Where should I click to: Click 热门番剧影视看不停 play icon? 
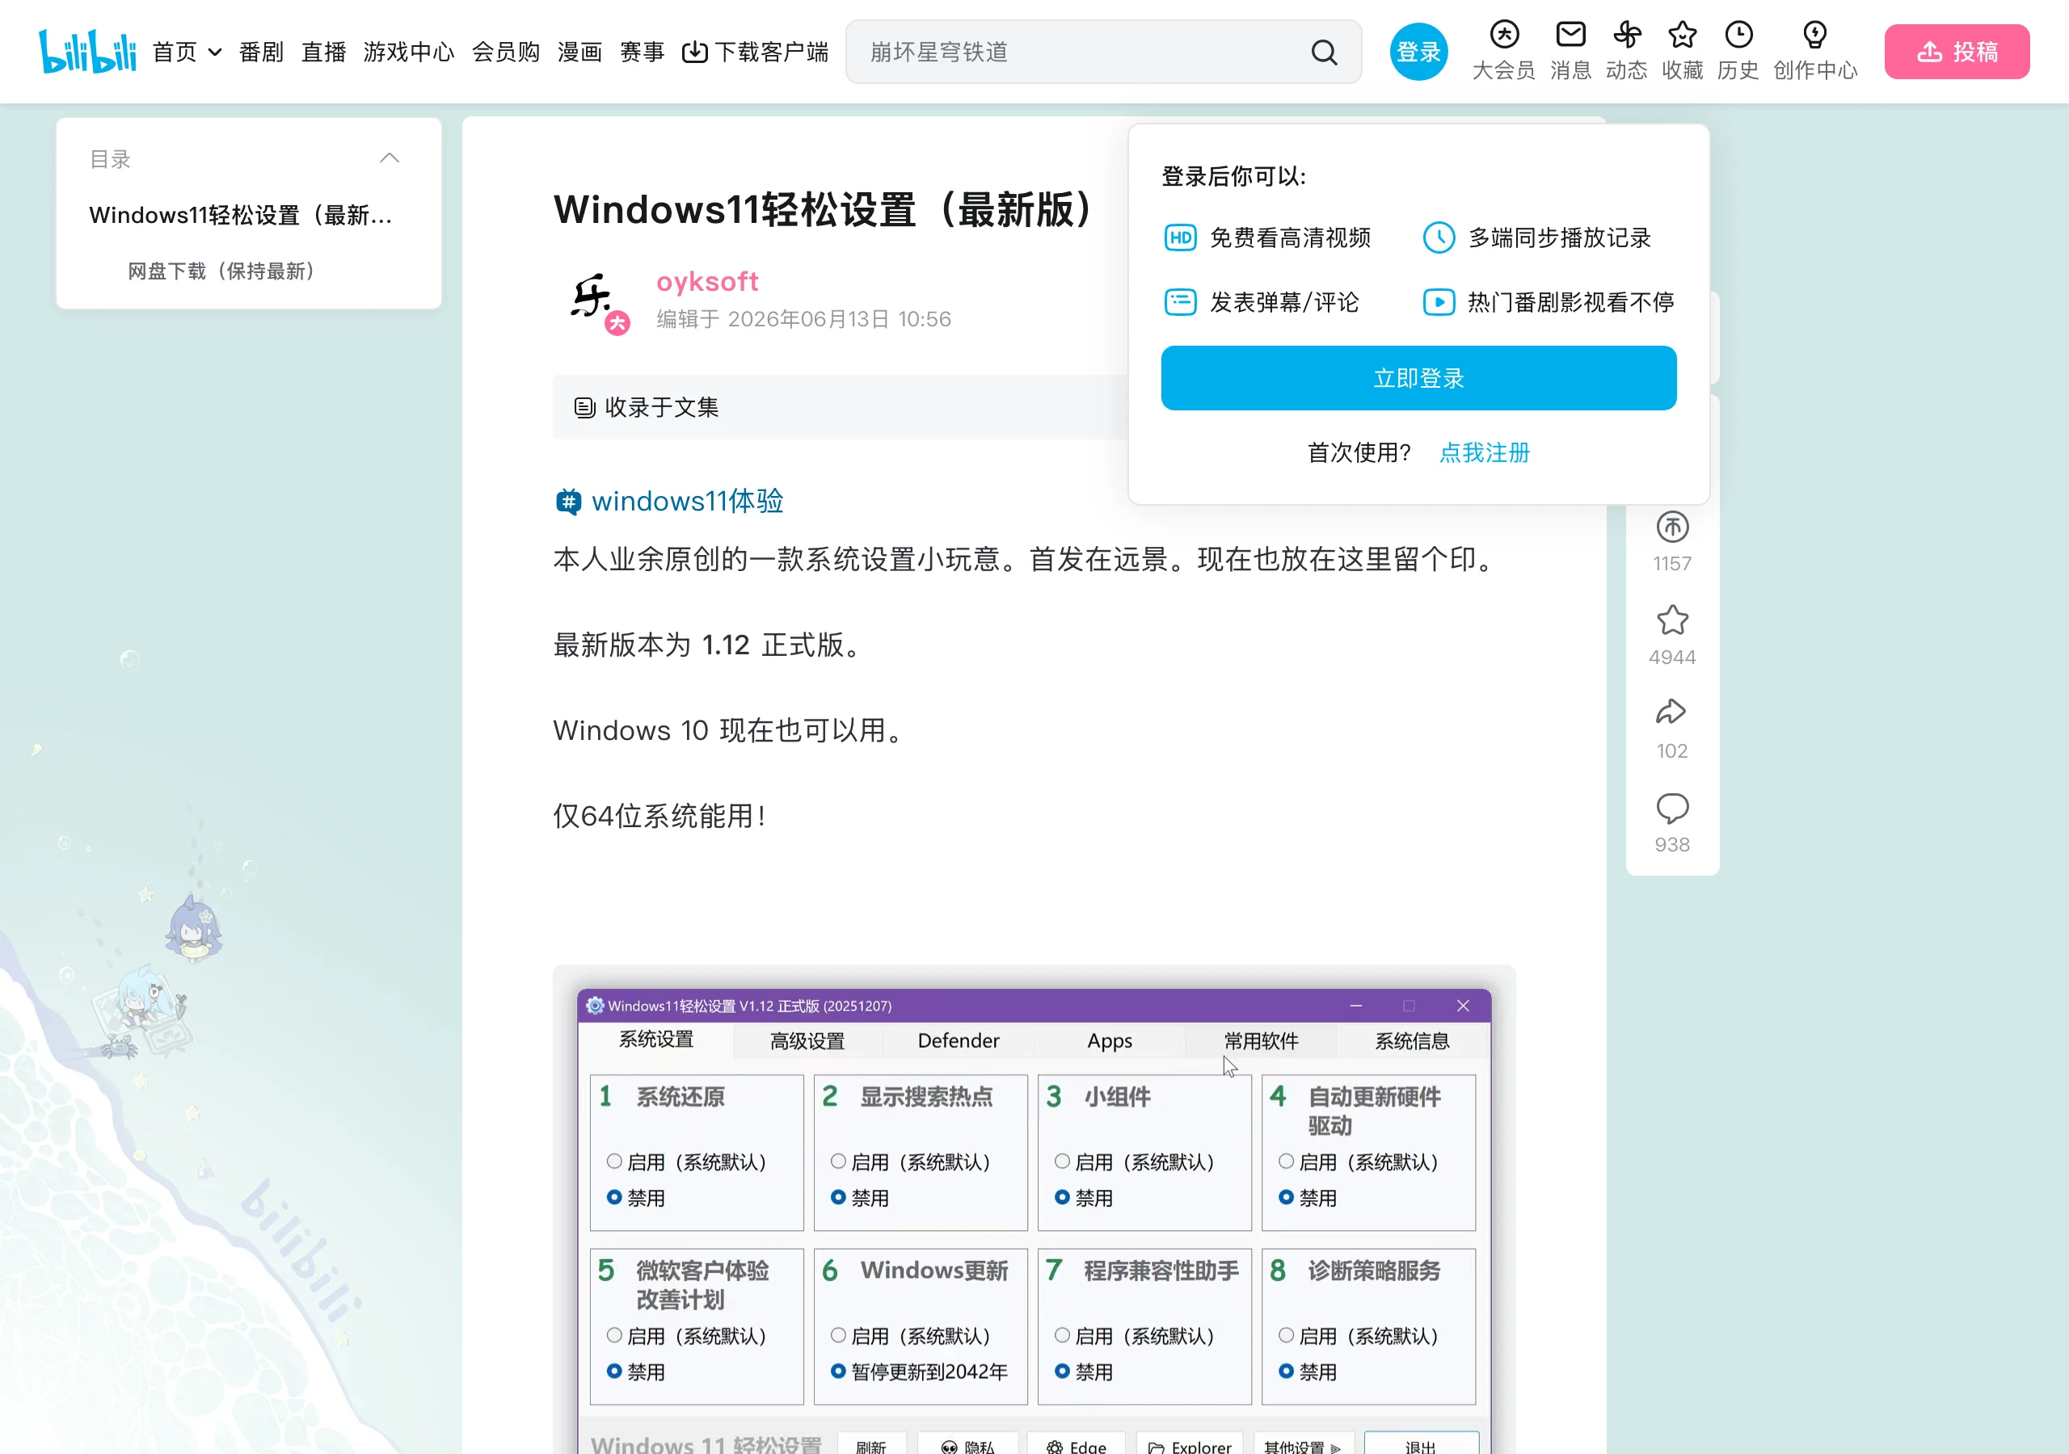[1439, 302]
